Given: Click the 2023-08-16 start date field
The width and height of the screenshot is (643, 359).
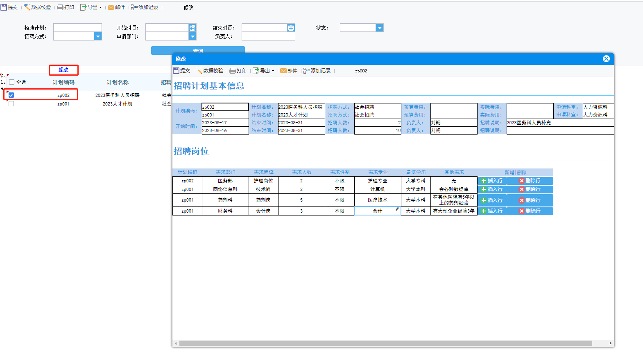Looking at the screenshot, I should pos(225,130).
